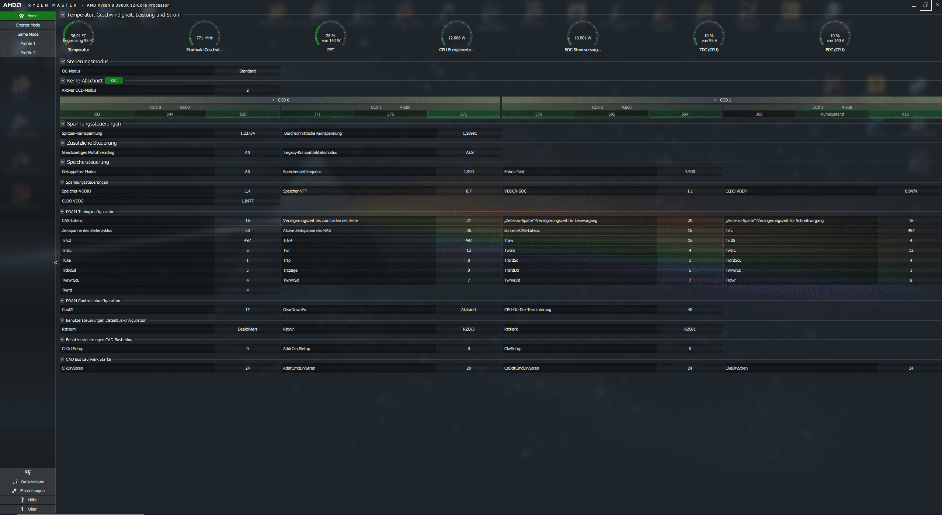Image resolution: width=942 pixels, height=515 pixels.
Task: Switch to Game Mode tab
Action: coord(28,34)
